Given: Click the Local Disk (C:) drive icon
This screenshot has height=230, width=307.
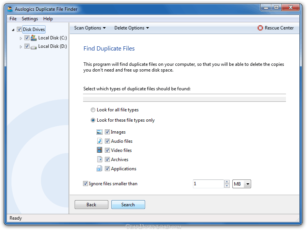Looking at the screenshot, I should tap(34, 38).
